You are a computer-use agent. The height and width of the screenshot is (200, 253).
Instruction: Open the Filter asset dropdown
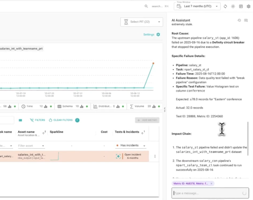pyautogui.click(x=31, y=146)
